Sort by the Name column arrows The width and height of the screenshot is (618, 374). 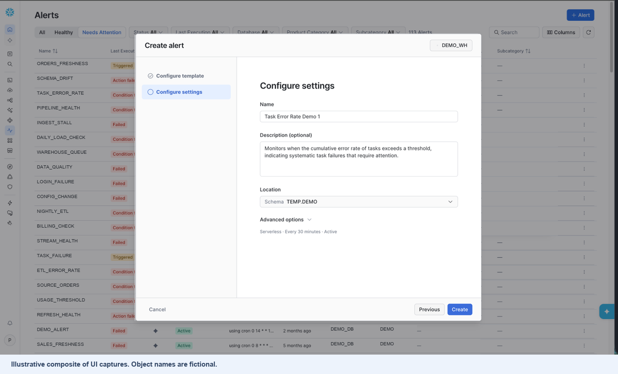click(55, 51)
